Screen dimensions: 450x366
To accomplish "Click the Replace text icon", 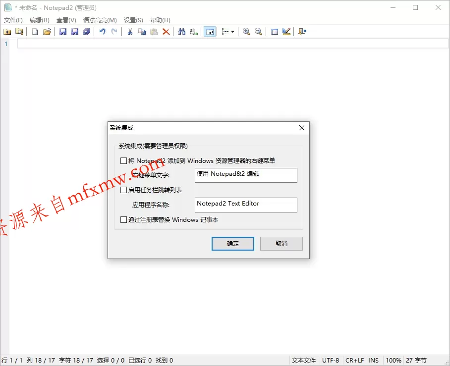I will 194,32.
